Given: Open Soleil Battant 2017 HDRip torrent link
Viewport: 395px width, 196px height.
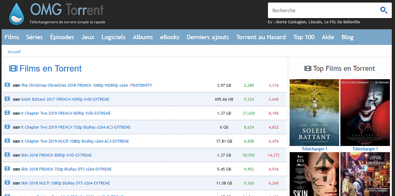Looking at the screenshot, I should click(65, 99).
